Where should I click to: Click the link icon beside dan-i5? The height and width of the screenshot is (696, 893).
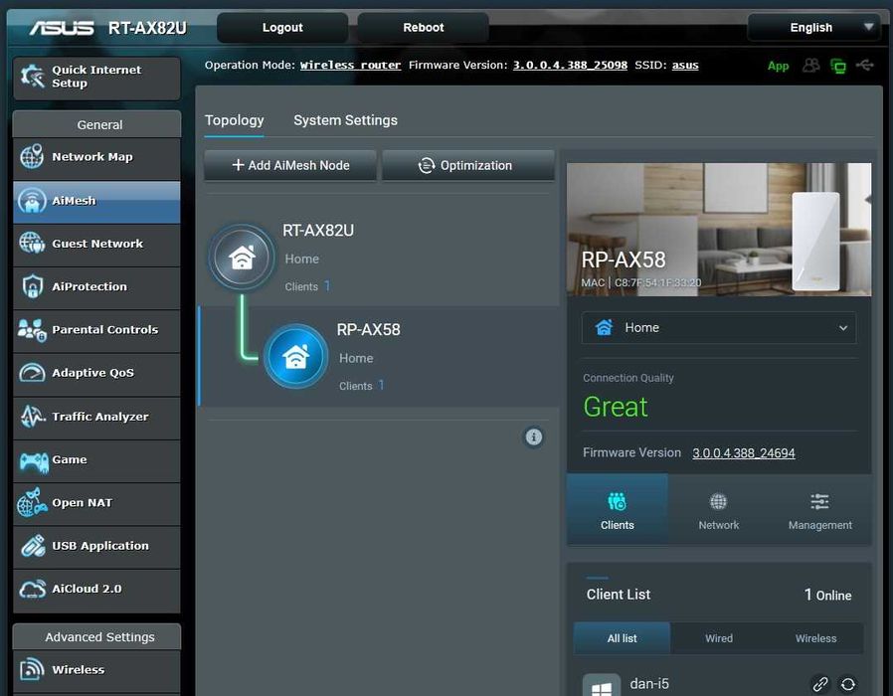tap(819, 683)
